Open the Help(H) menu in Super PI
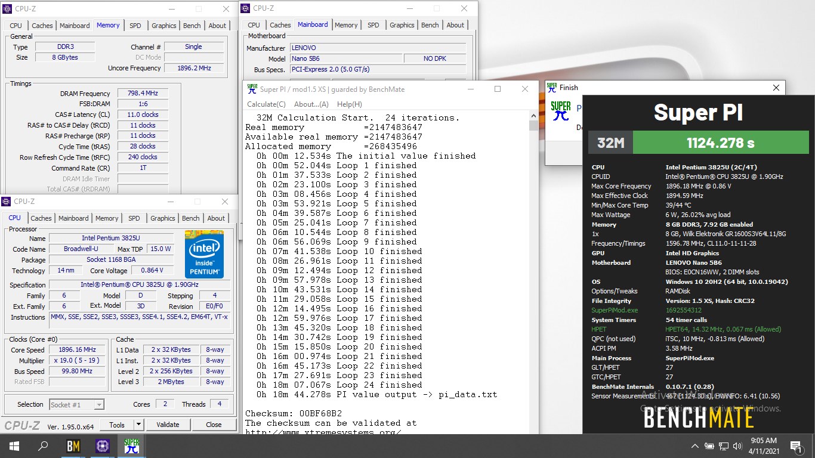Screen dimensions: 815x458 [350, 104]
